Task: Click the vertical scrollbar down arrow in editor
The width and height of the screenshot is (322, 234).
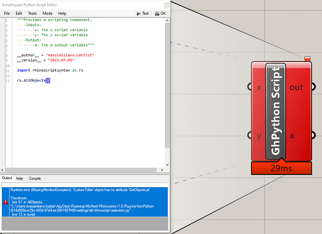Action: [167, 165]
